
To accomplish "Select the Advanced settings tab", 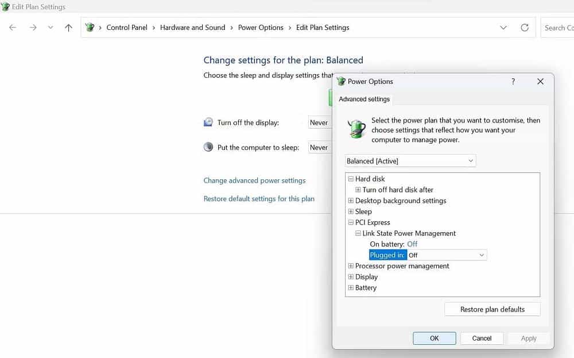I will click(364, 99).
